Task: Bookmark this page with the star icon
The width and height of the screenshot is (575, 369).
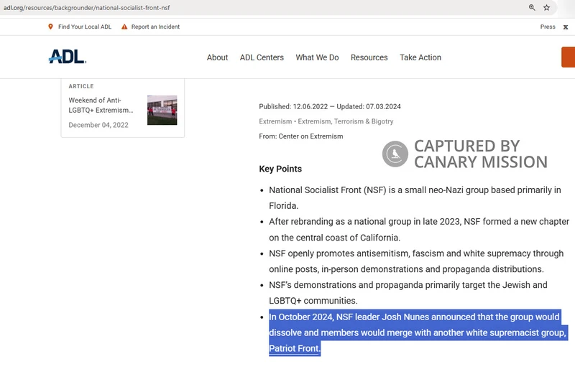Action: coord(546,7)
